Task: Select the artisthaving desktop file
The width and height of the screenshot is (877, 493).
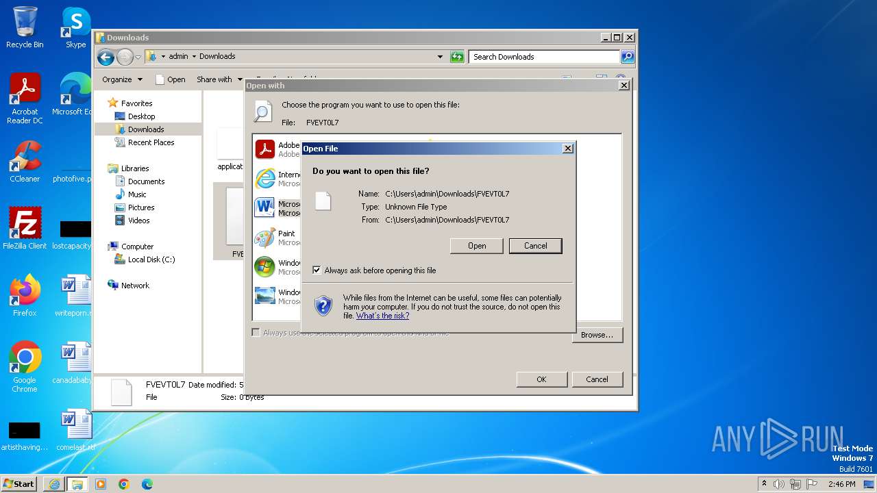Action: pos(25,436)
